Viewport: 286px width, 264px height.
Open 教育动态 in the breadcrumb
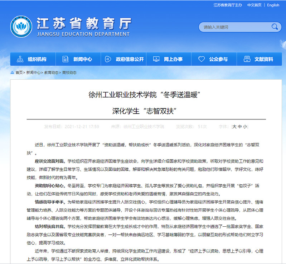point(51,73)
